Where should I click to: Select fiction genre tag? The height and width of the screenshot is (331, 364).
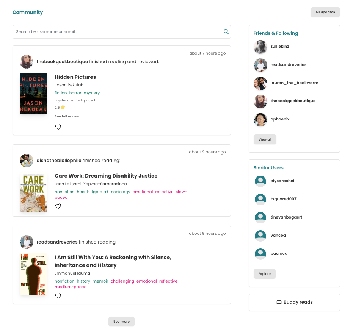(x=61, y=93)
